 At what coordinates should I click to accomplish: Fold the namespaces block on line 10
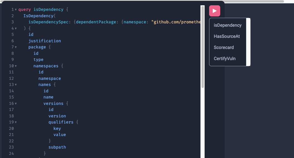tap(16, 66)
